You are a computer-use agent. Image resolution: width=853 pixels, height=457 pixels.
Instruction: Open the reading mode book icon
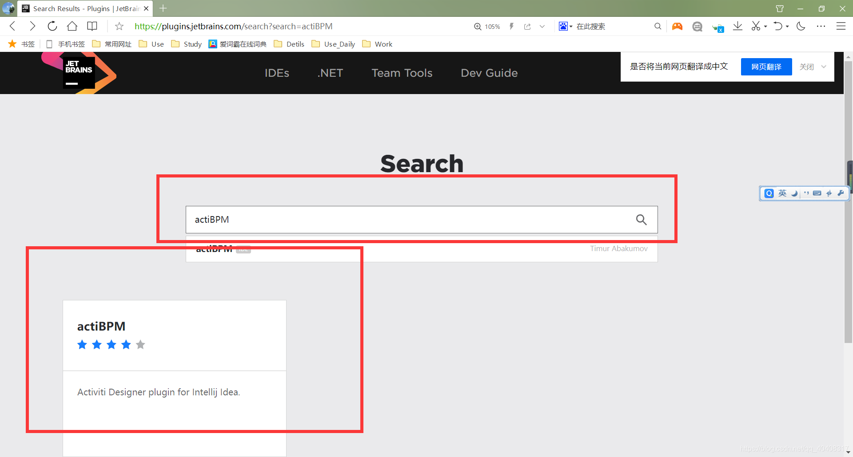92,26
